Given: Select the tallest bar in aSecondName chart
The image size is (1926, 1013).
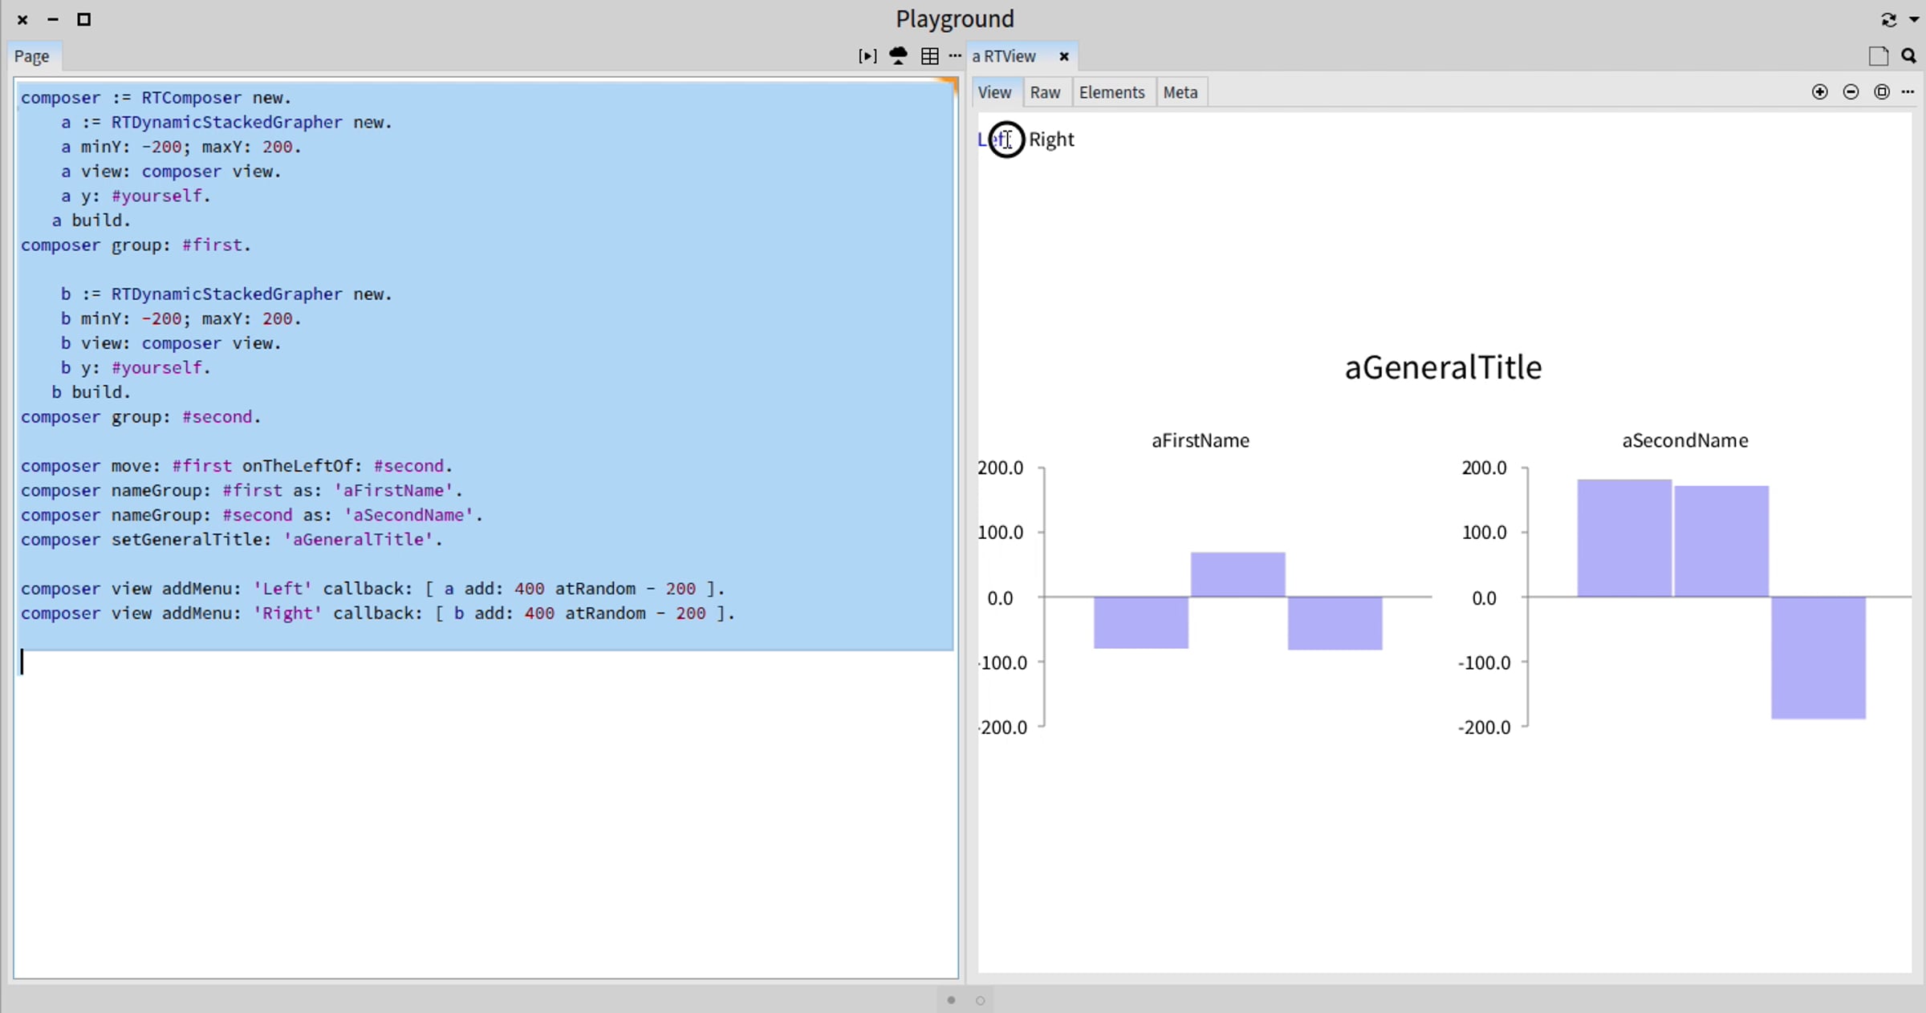Looking at the screenshot, I should [1624, 538].
